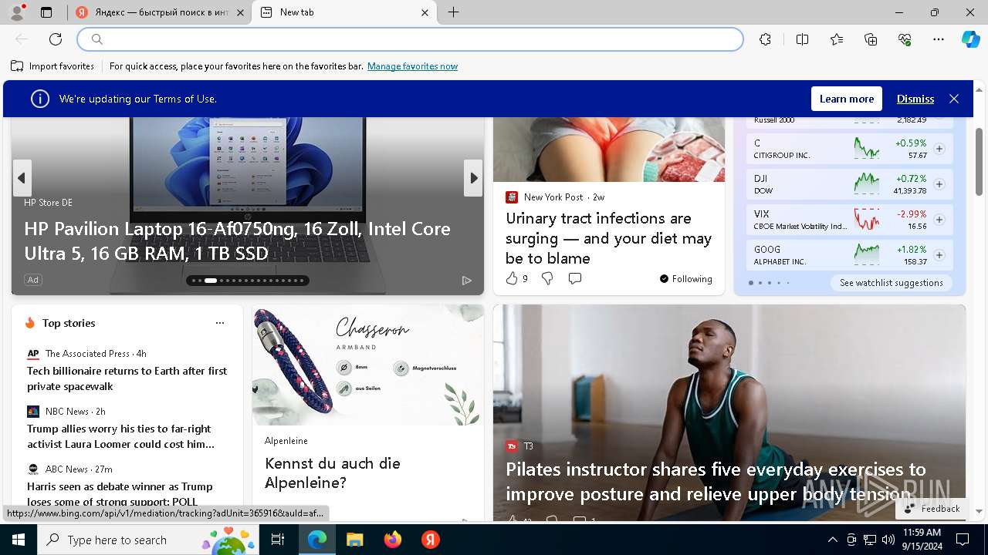Add GOOG Alphabet to watchlist

click(x=939, y=255)
